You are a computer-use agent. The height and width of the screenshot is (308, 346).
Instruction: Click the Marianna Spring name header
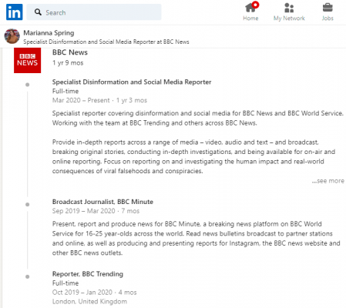[49, 33]
